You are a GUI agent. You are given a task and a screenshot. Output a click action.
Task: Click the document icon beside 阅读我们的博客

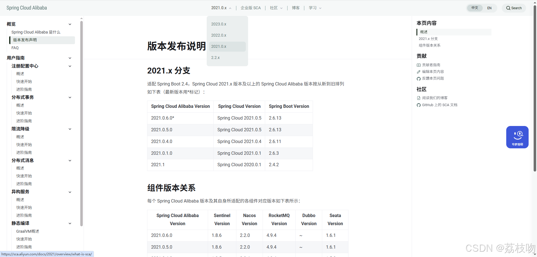coord(418,98)
